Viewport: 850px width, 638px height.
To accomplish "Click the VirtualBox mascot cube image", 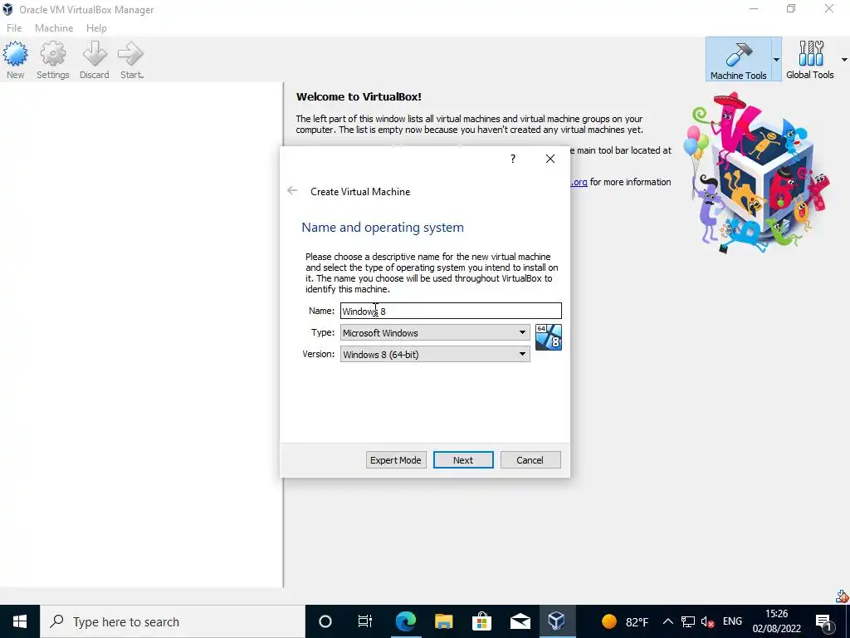I will [x=758, y=174].
